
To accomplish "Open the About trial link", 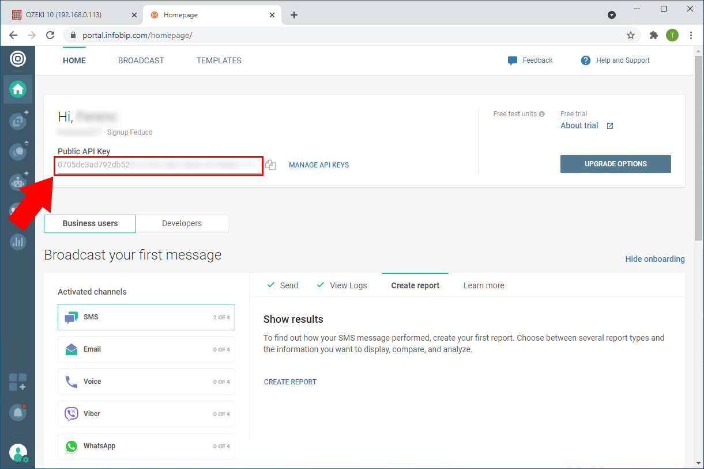I will click(x=579, y=125).
